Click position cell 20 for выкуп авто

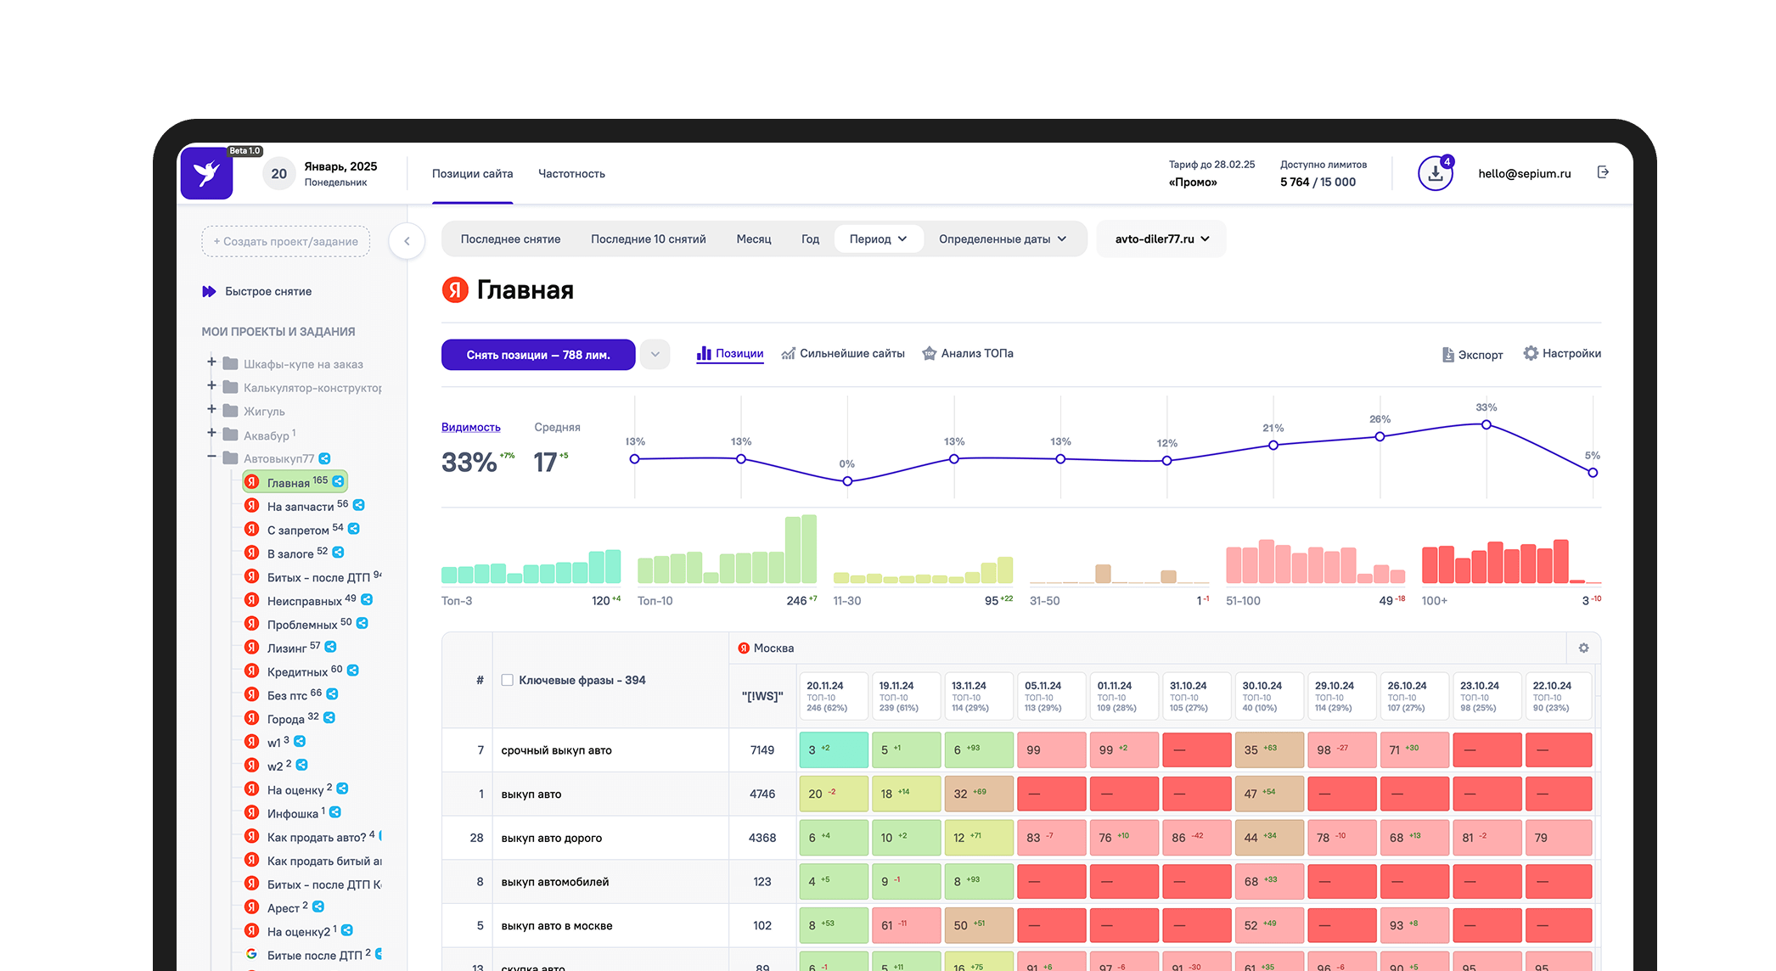[834, 794]
